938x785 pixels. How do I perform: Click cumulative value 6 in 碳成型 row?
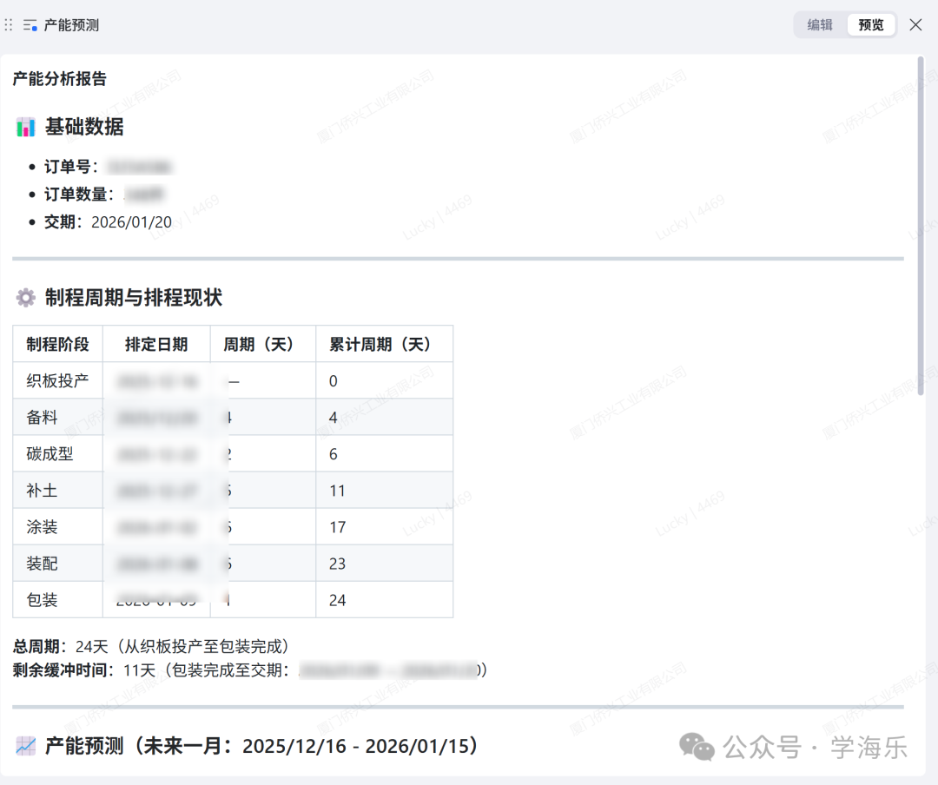tap(334, 454)
